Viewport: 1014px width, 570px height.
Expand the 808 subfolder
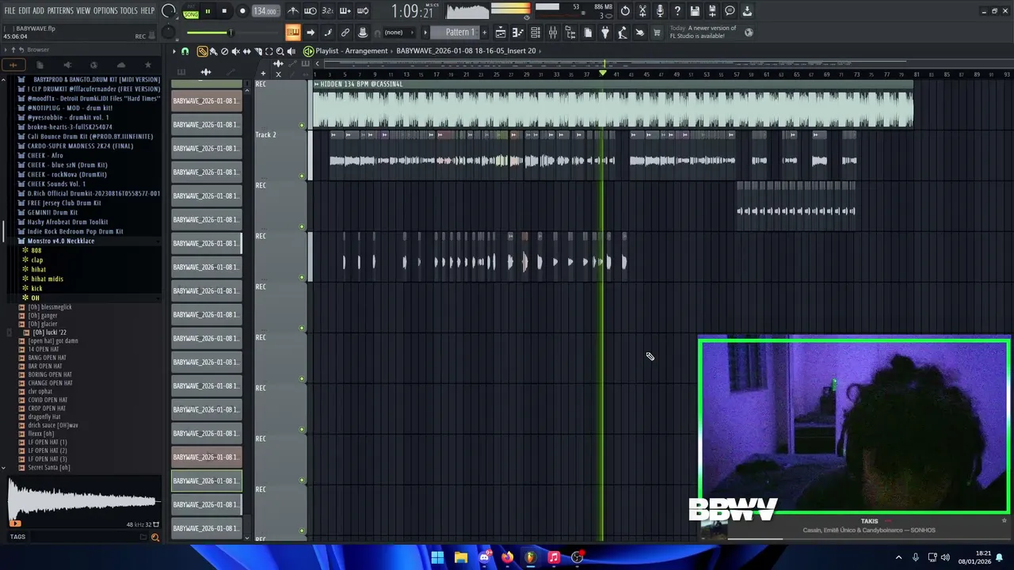pyautogui.click(x=36, y=250)
